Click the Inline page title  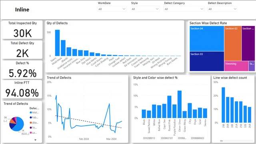(22, 10)
